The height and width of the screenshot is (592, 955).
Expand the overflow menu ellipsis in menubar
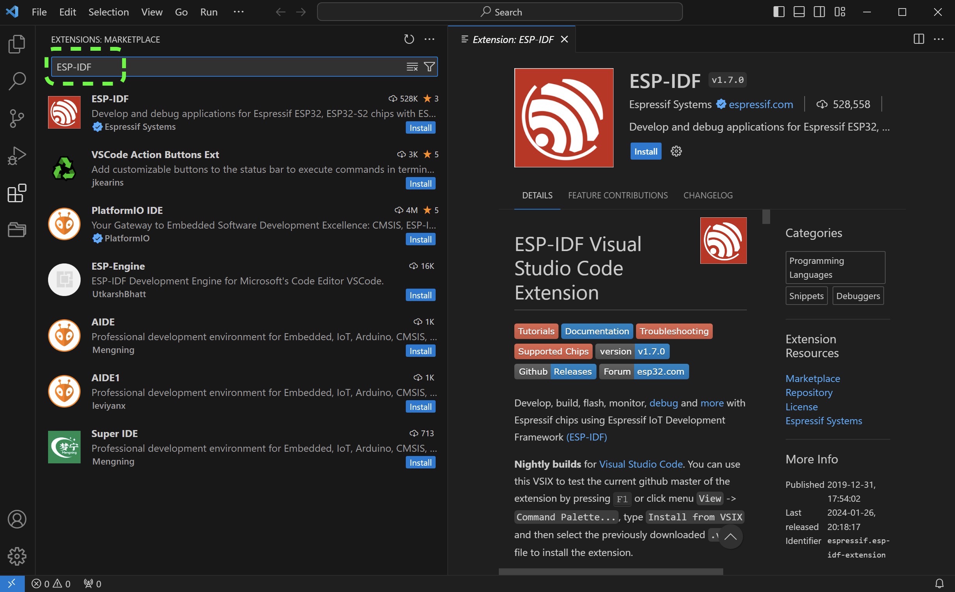238,12
